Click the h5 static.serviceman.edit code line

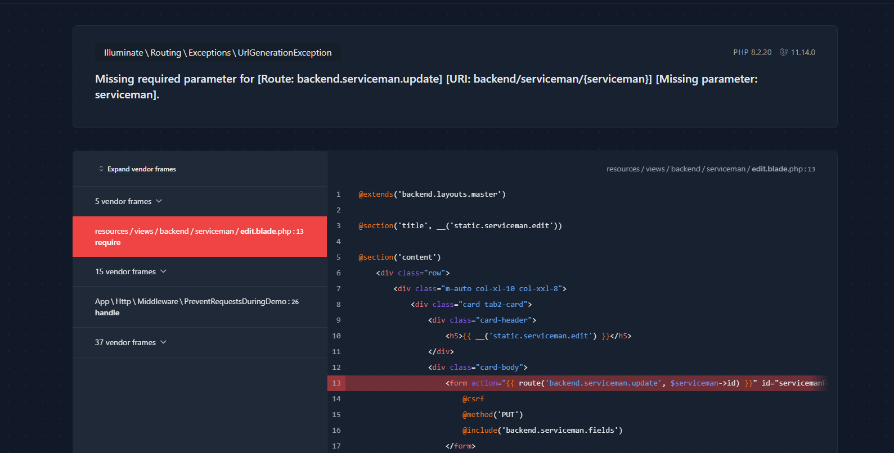tap(538, 336)
